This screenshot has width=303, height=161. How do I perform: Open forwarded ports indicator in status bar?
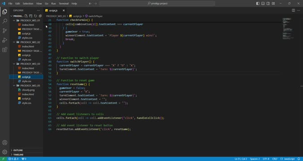(24, 159)
